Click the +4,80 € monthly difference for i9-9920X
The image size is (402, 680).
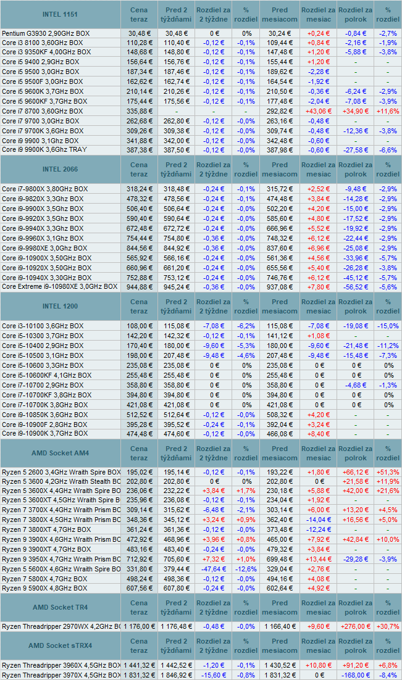click(319, 218)
